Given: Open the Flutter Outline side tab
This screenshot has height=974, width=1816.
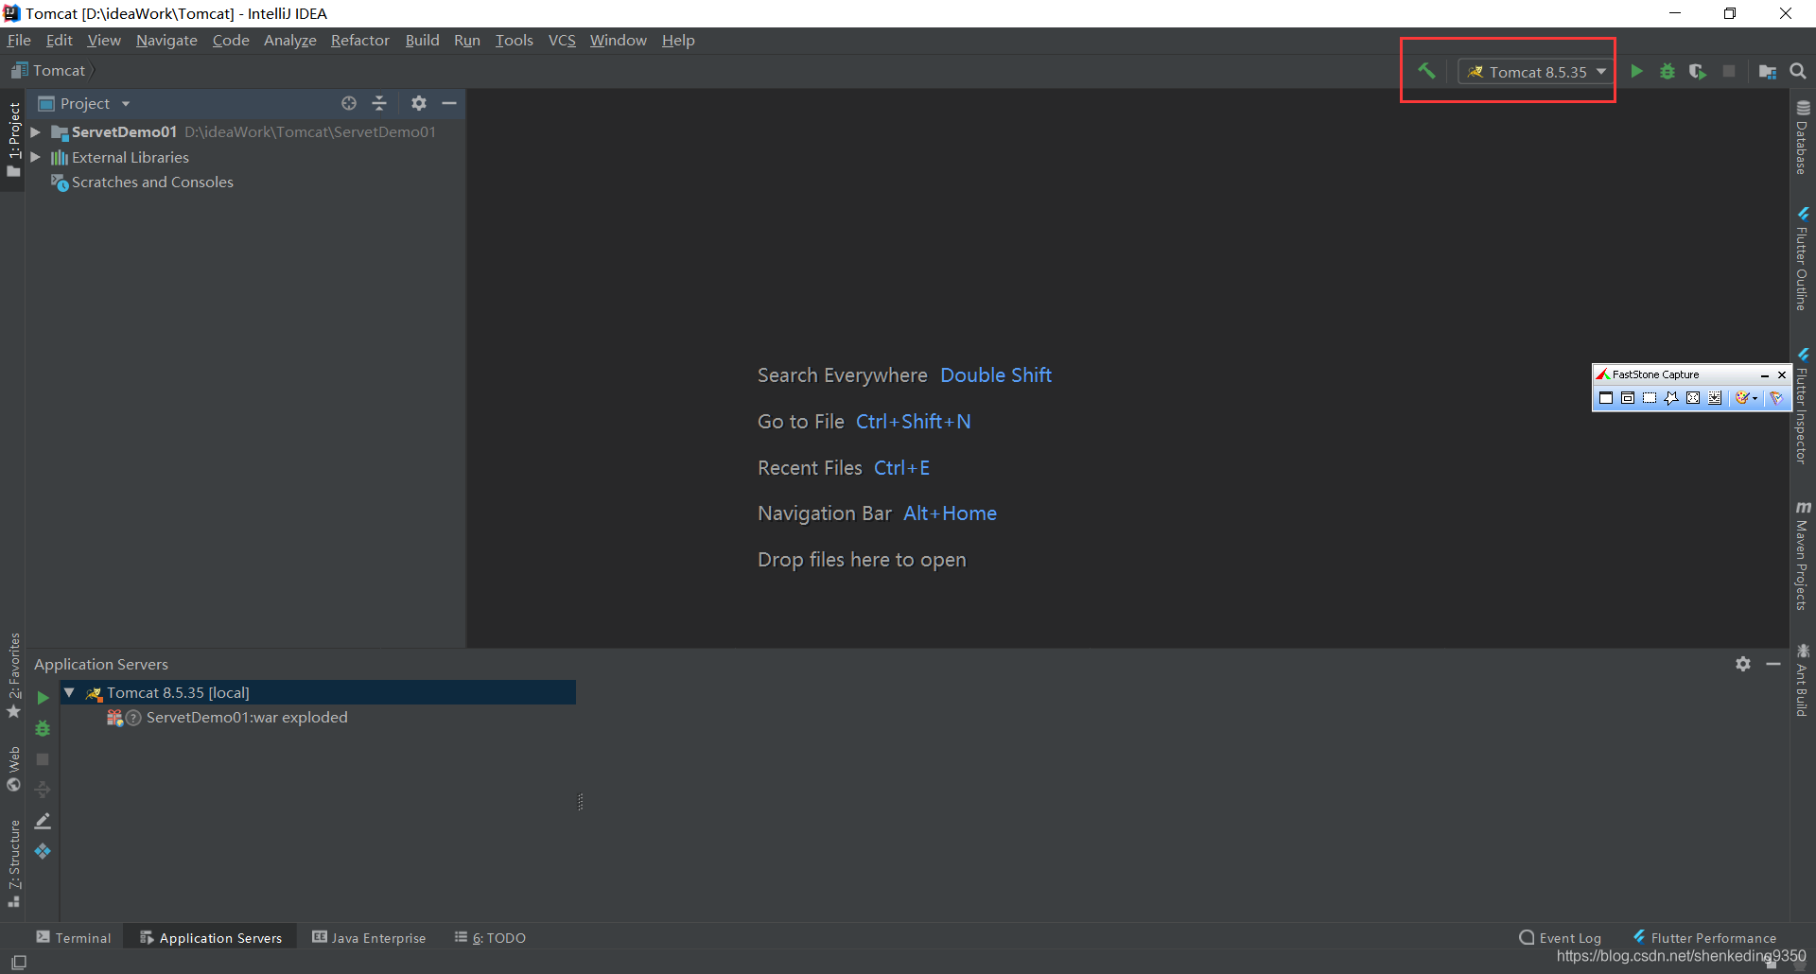Looking at the screenshot, I should tap(1803, 258).
